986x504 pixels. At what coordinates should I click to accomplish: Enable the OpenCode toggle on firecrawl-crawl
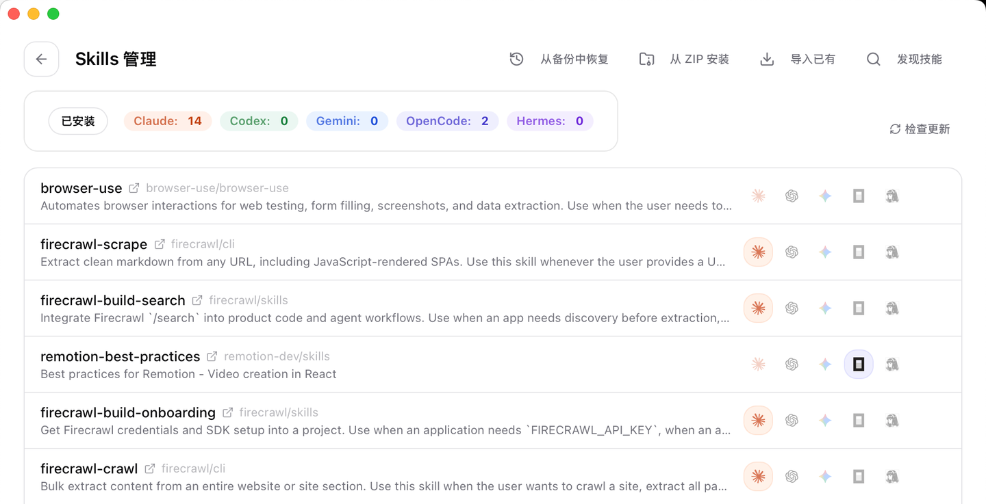pyautogui.click(x=859, y=477)
